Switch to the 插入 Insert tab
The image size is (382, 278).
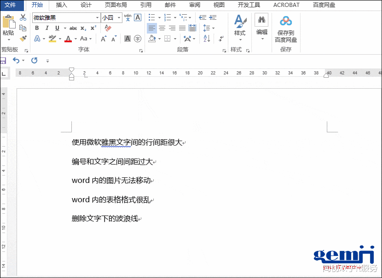[x=61, y=5]
